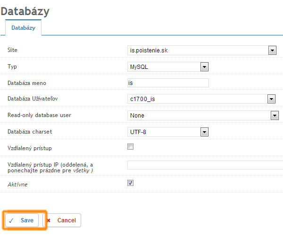Open the Databáza Užívateľov user list

click(x=198, y=99)
